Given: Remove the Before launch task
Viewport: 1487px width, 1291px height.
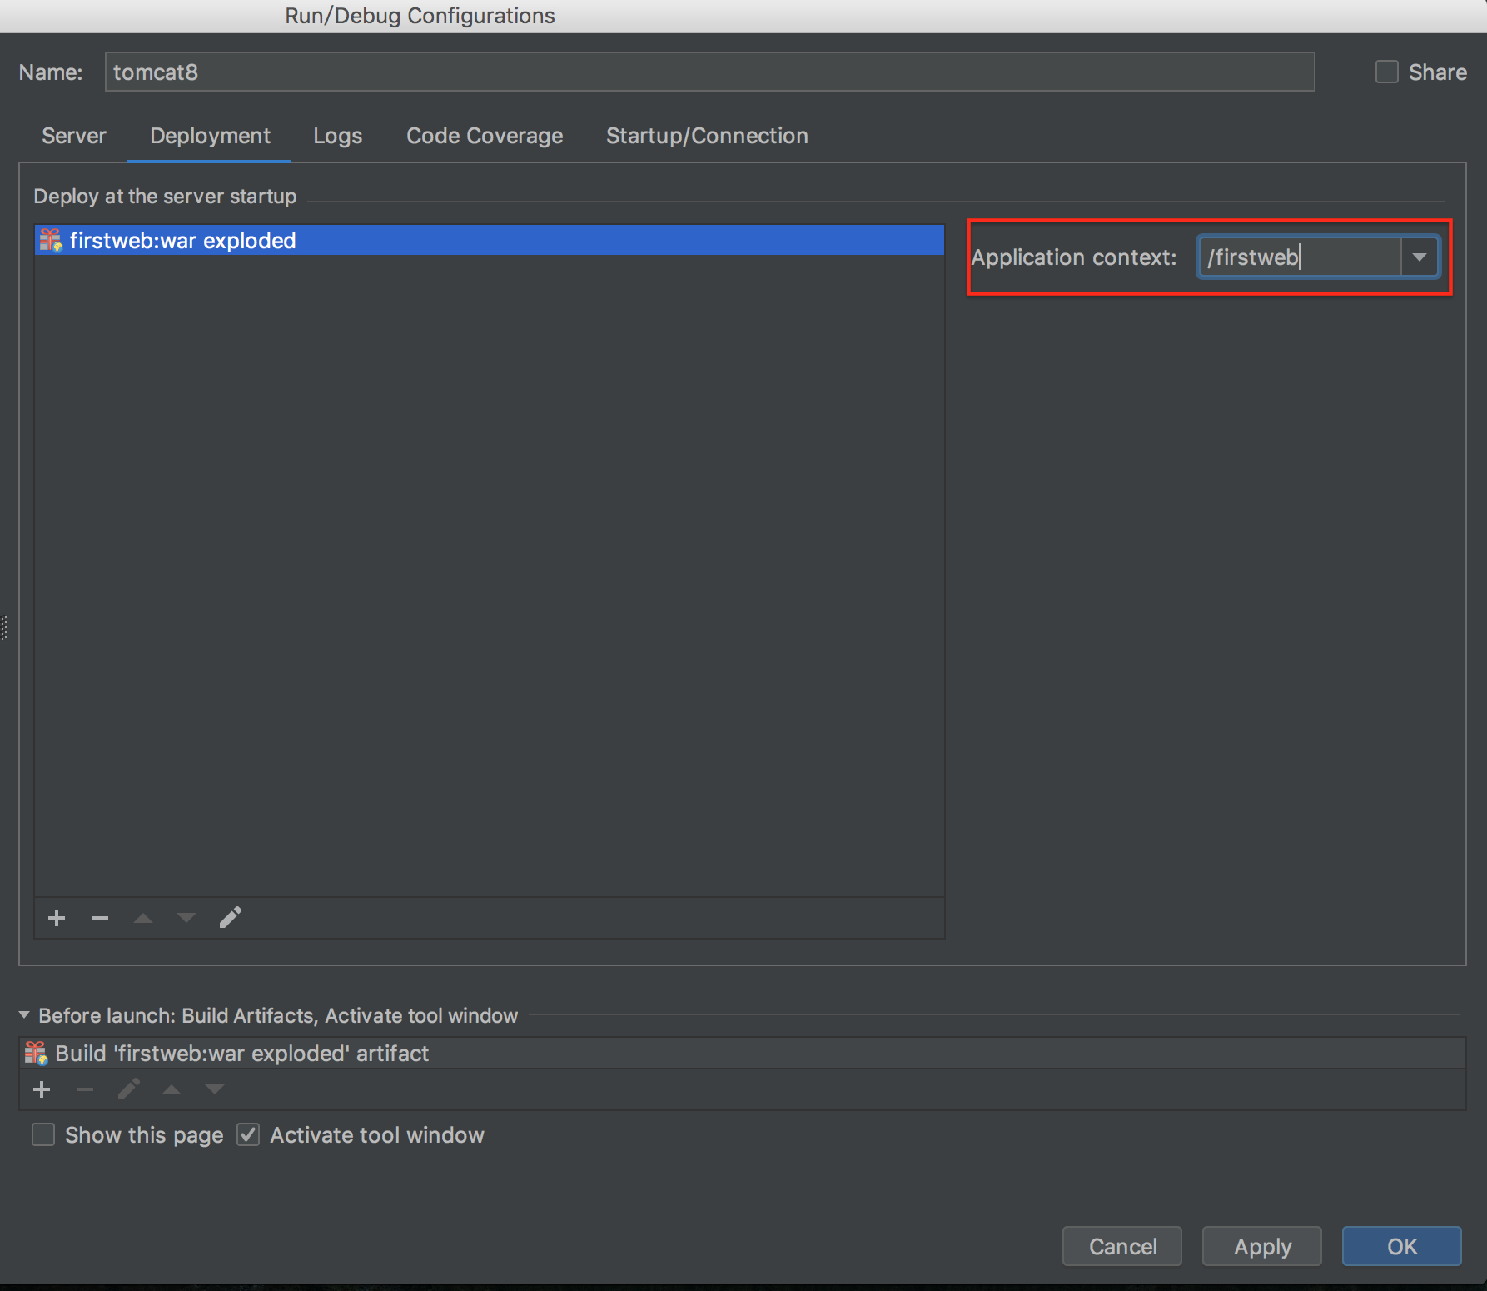Looking at the screenshot, I should [85, 1089].
